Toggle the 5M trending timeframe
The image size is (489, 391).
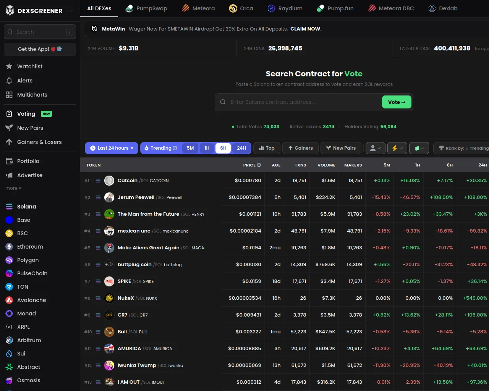[190, 148]
